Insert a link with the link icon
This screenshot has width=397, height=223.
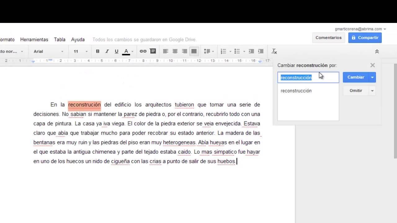143,51
